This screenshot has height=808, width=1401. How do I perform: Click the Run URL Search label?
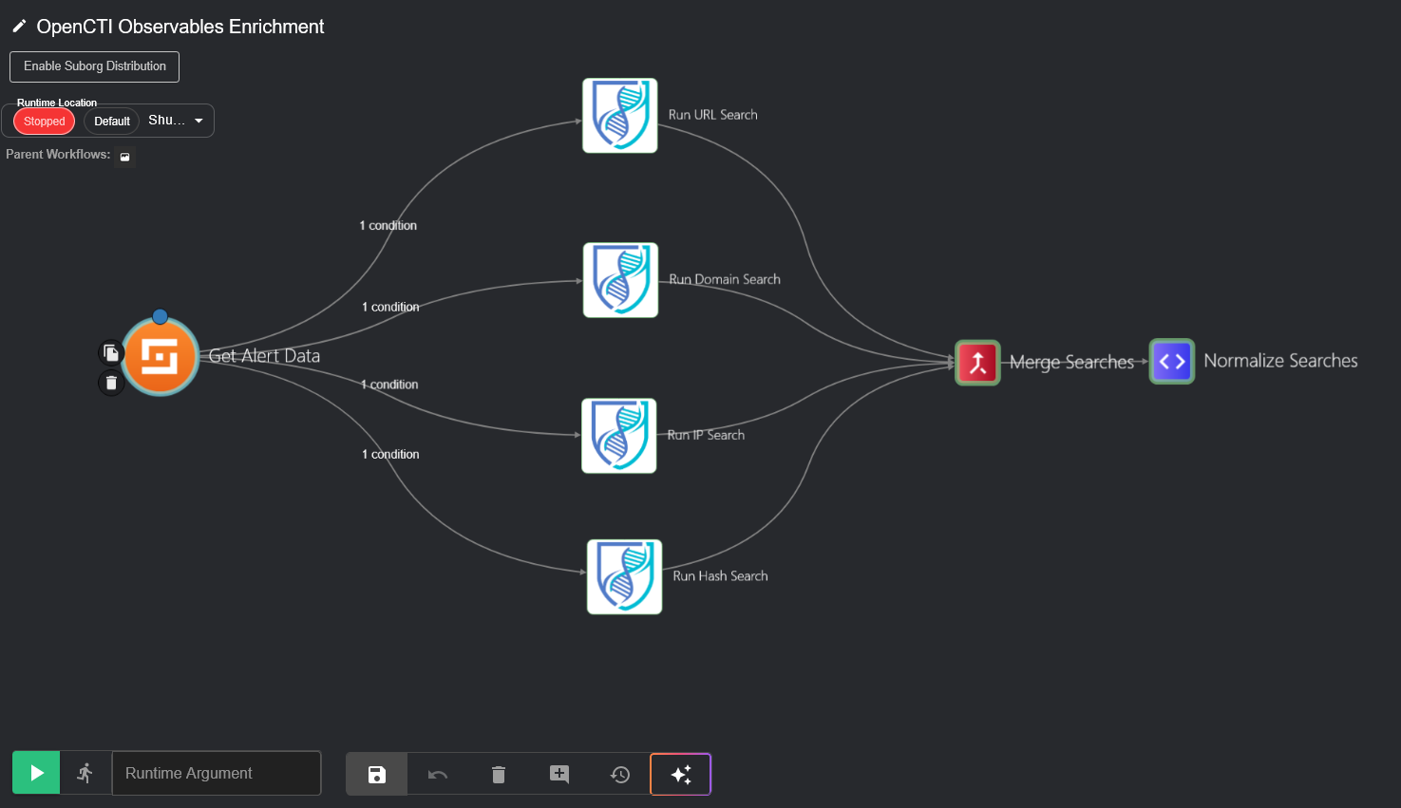tap(713, 115)
